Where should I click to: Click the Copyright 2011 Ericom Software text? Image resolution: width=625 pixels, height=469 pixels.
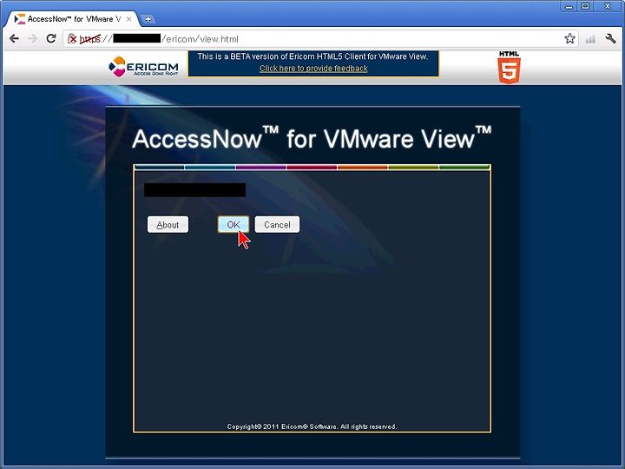[x=312, y=426]
